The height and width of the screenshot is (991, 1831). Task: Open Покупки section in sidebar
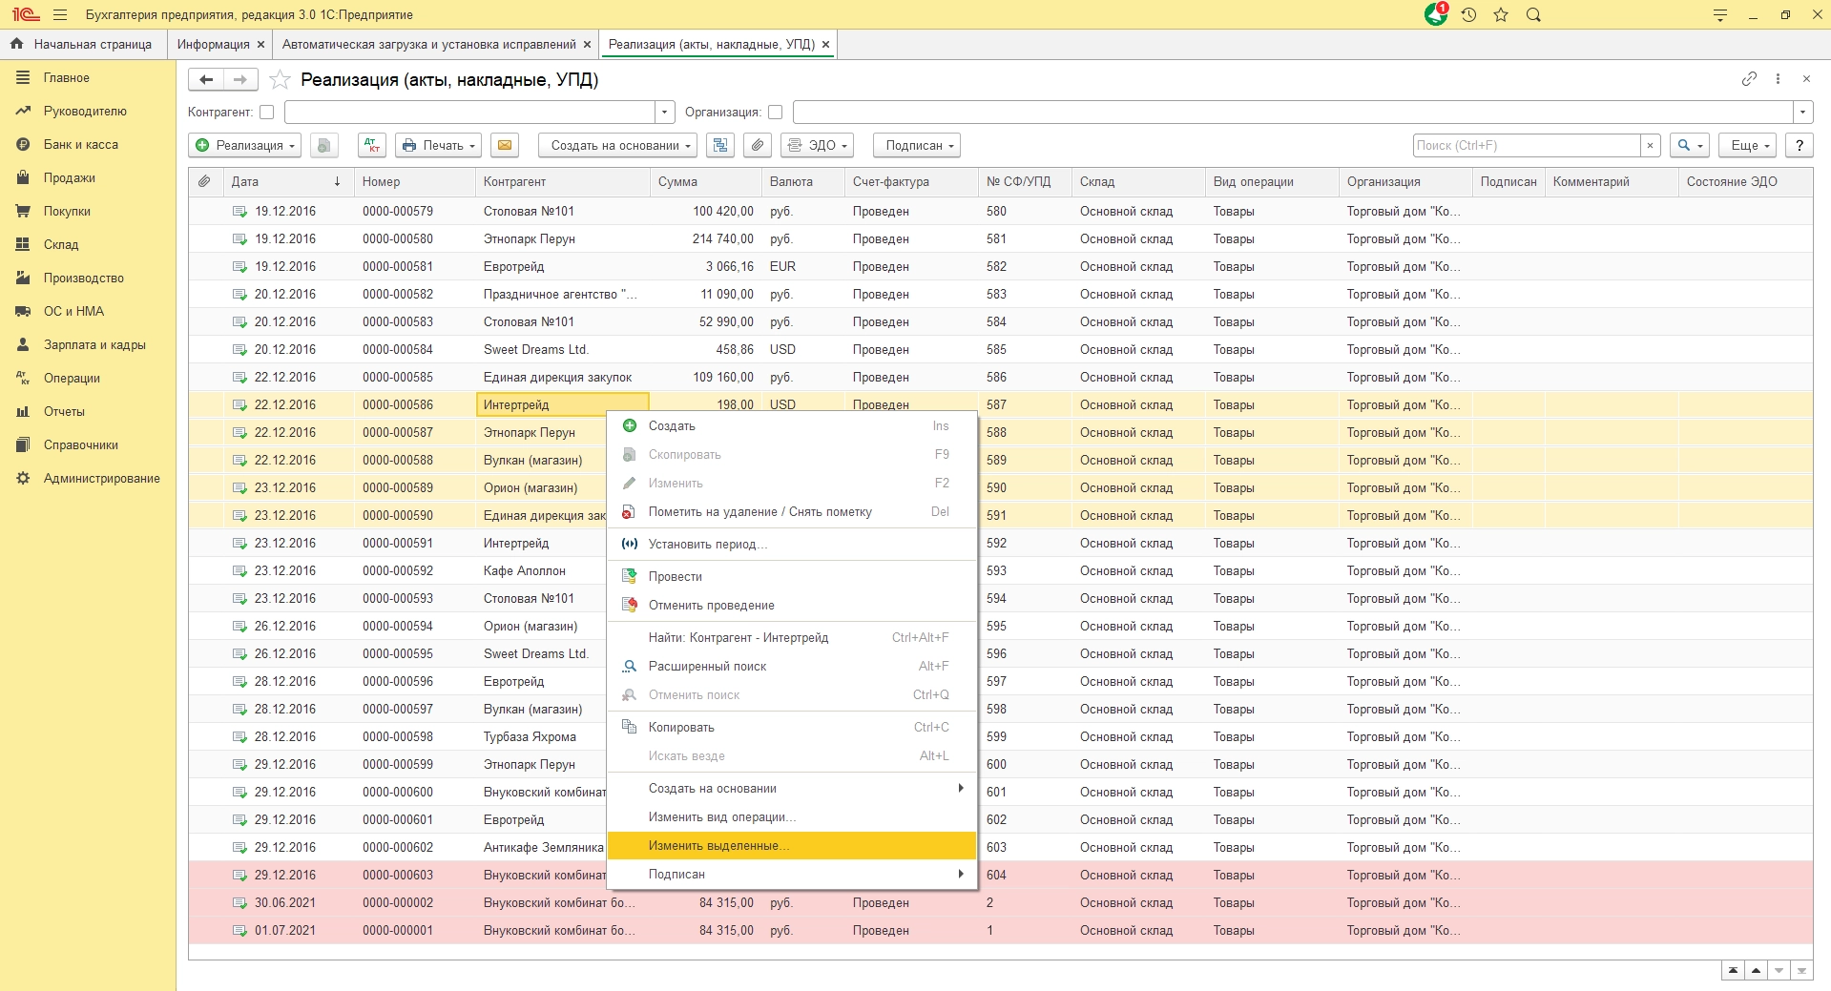[x=67, y=212]
